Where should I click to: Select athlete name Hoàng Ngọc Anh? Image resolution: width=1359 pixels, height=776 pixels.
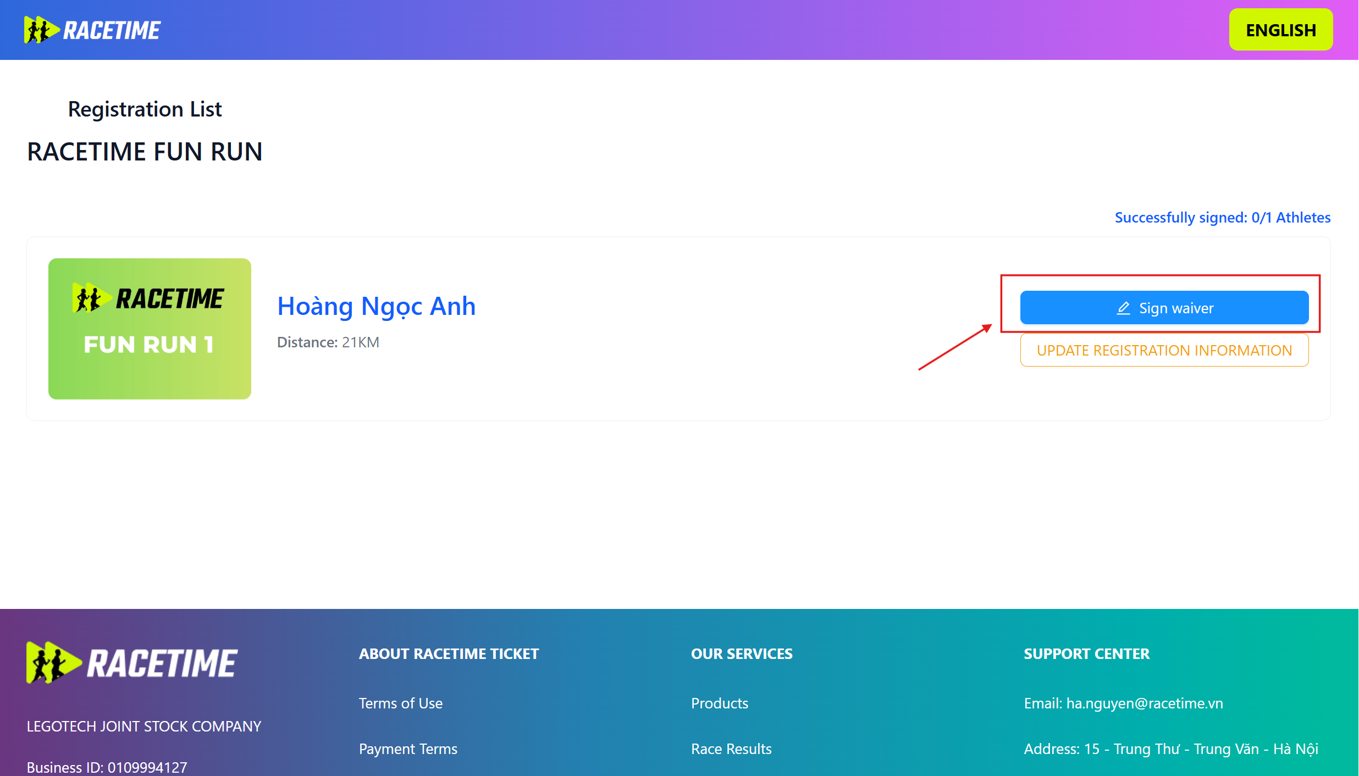pyautogui.click(x=377, y=306)
